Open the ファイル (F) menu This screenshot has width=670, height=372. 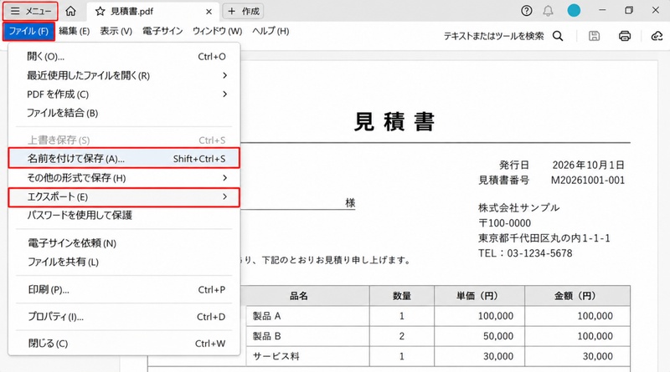coord(28,31)
